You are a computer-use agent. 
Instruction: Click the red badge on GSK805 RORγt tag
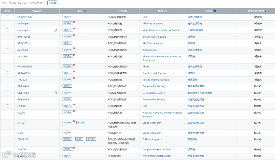click(x=74, y=104)
